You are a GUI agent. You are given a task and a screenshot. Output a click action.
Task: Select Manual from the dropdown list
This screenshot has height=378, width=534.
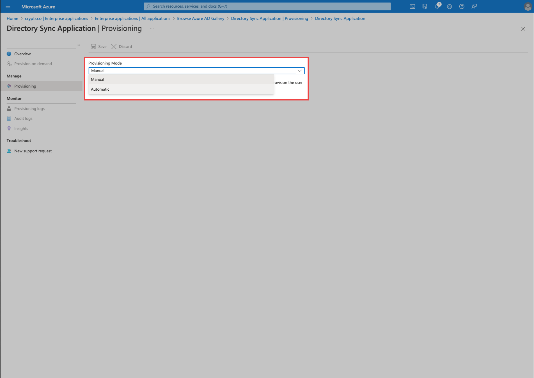[181, 79]
